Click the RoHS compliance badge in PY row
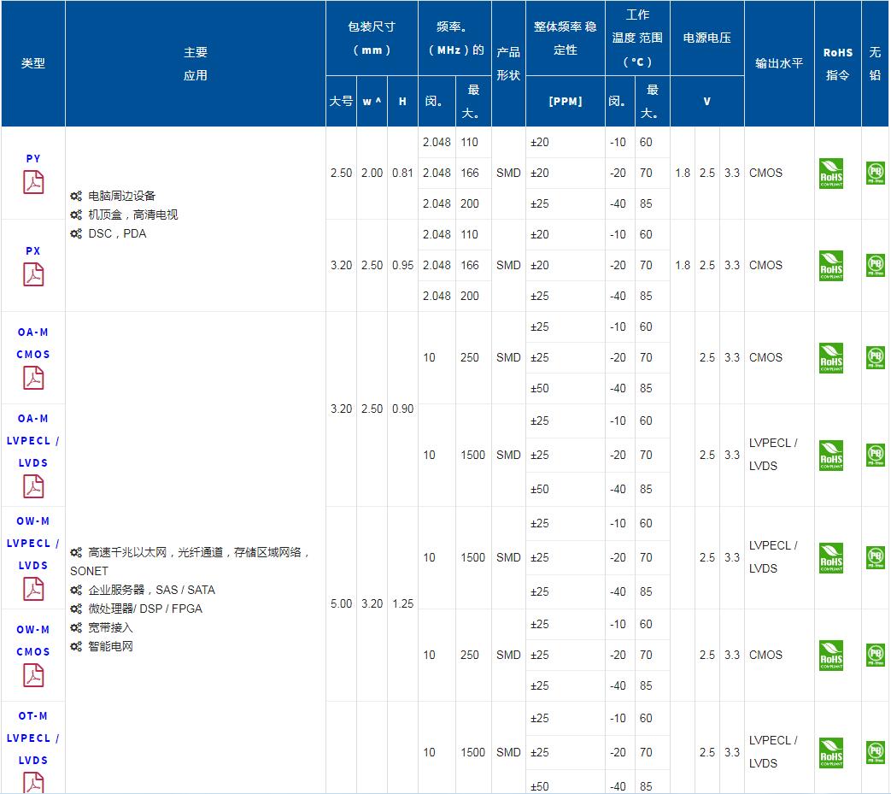The height and width of the screenshot is (794, 891). tap(830, 173)
